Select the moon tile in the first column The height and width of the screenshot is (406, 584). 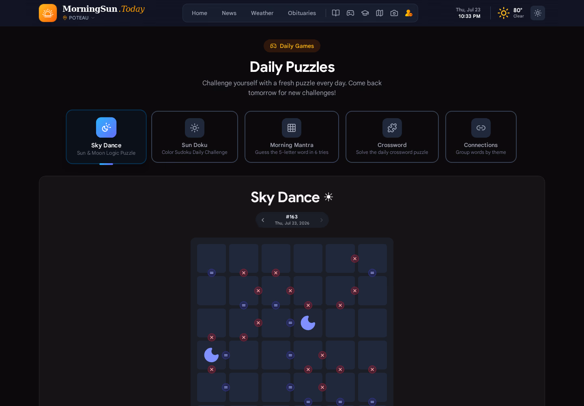point(211,355)
